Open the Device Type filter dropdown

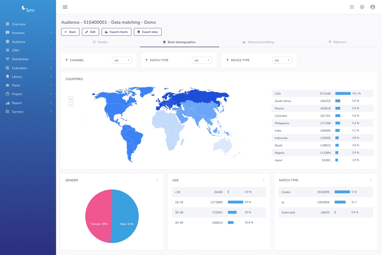coord(282,60)
